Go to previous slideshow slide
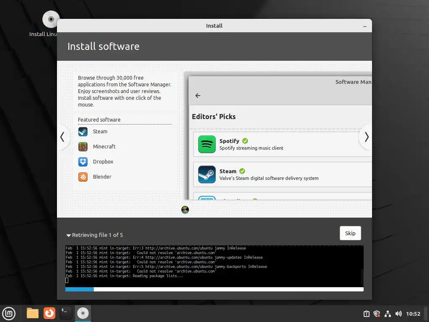 point(62,137)
